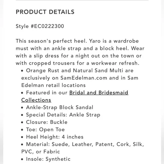Click 'Edelman retail locations' text
Image resolution: width=164 pixels, height=164 pixels.
point(53,85)
